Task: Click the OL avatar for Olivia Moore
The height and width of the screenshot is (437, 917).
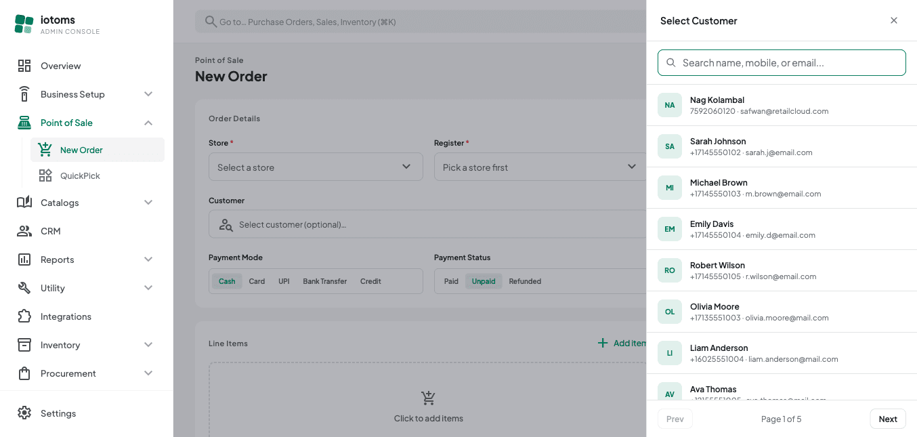Action: pyautogui.click(x=670, y=312)
